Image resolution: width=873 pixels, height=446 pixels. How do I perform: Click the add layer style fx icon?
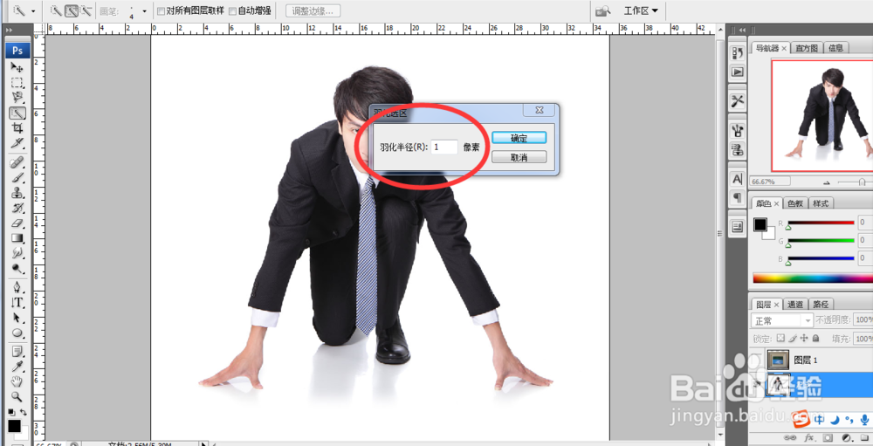[x=809, y=437]
